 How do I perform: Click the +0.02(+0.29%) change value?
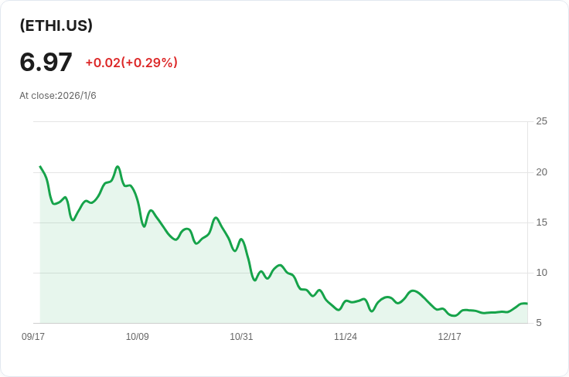tap(131, 63)
